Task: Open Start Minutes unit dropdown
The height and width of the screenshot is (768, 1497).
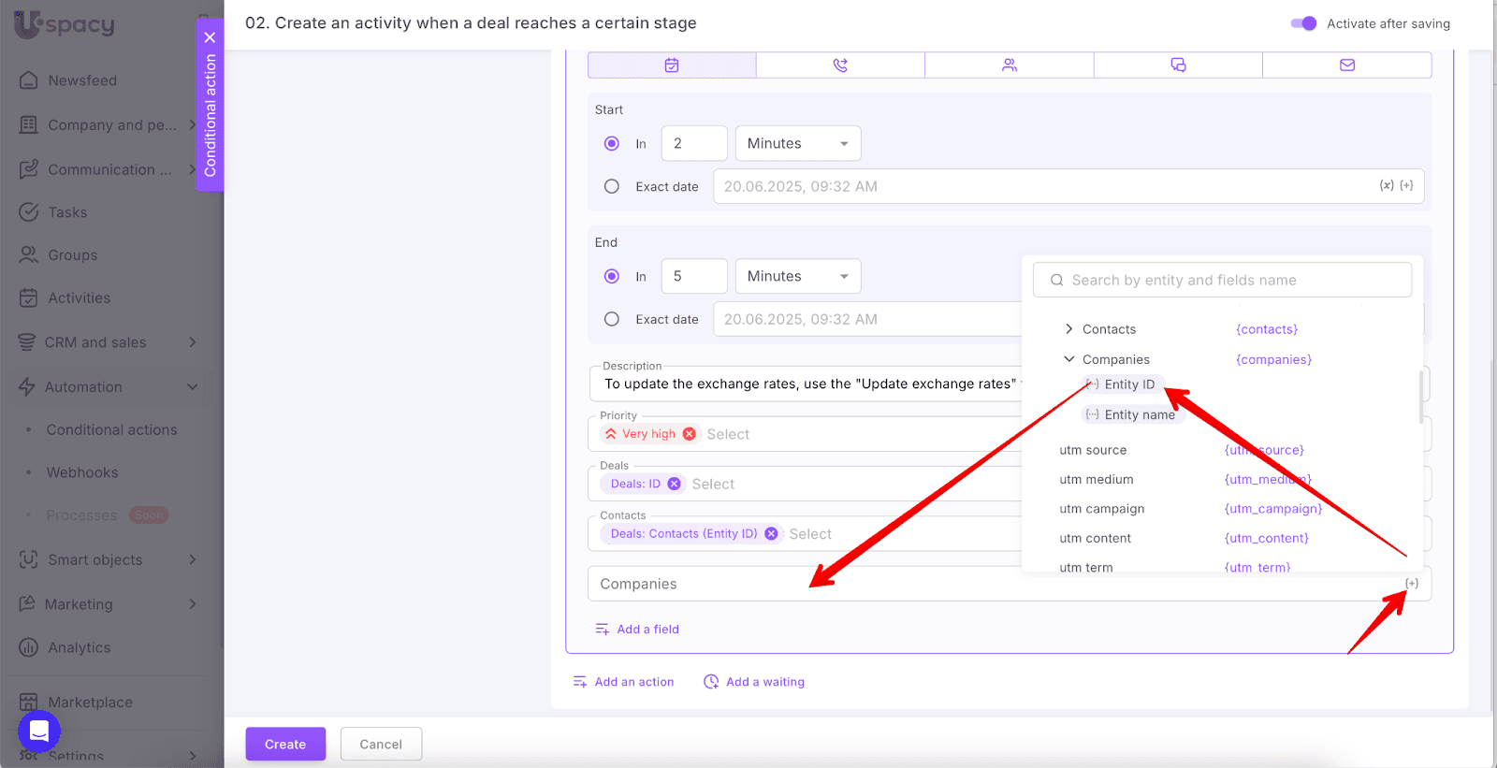Action: coord(797,144)
